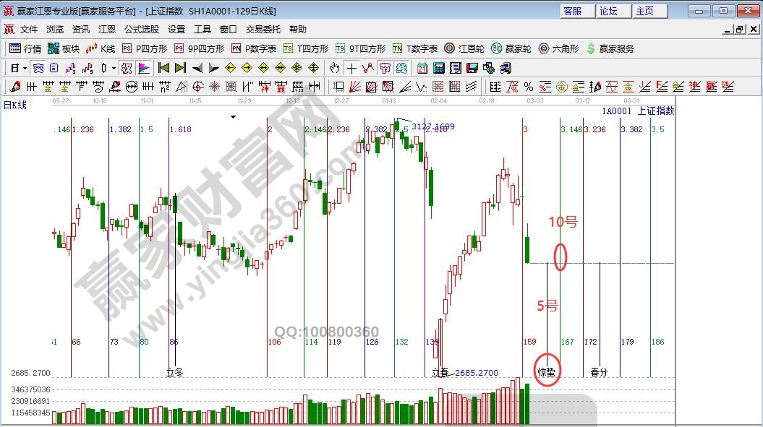Viewport: 763px width, 427px height.
Task: Open the 公式选股 menu
Action: (x=142, y=30)
